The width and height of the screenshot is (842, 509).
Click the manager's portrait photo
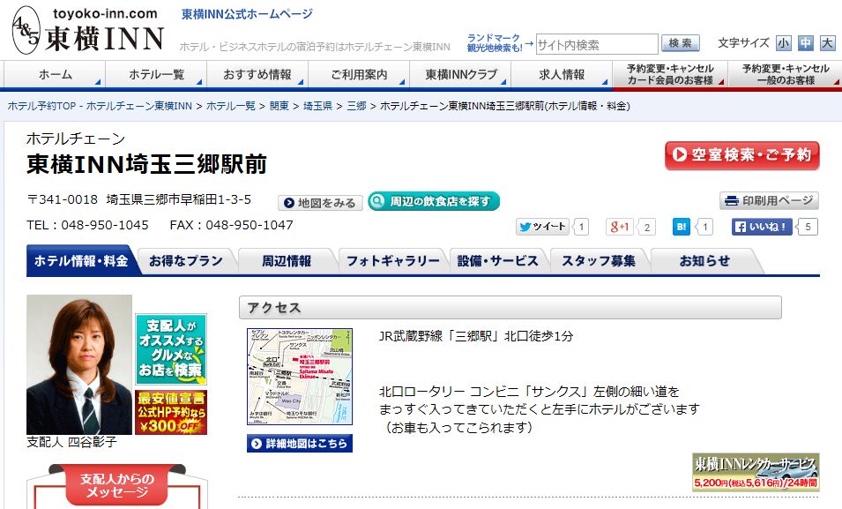(x=79, y=364)
